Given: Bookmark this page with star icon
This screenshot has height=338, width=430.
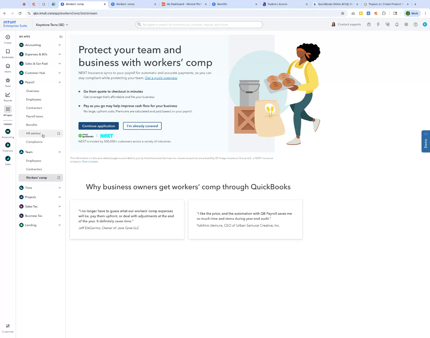Looking at the screenshot, I should (x=343, y=13).
